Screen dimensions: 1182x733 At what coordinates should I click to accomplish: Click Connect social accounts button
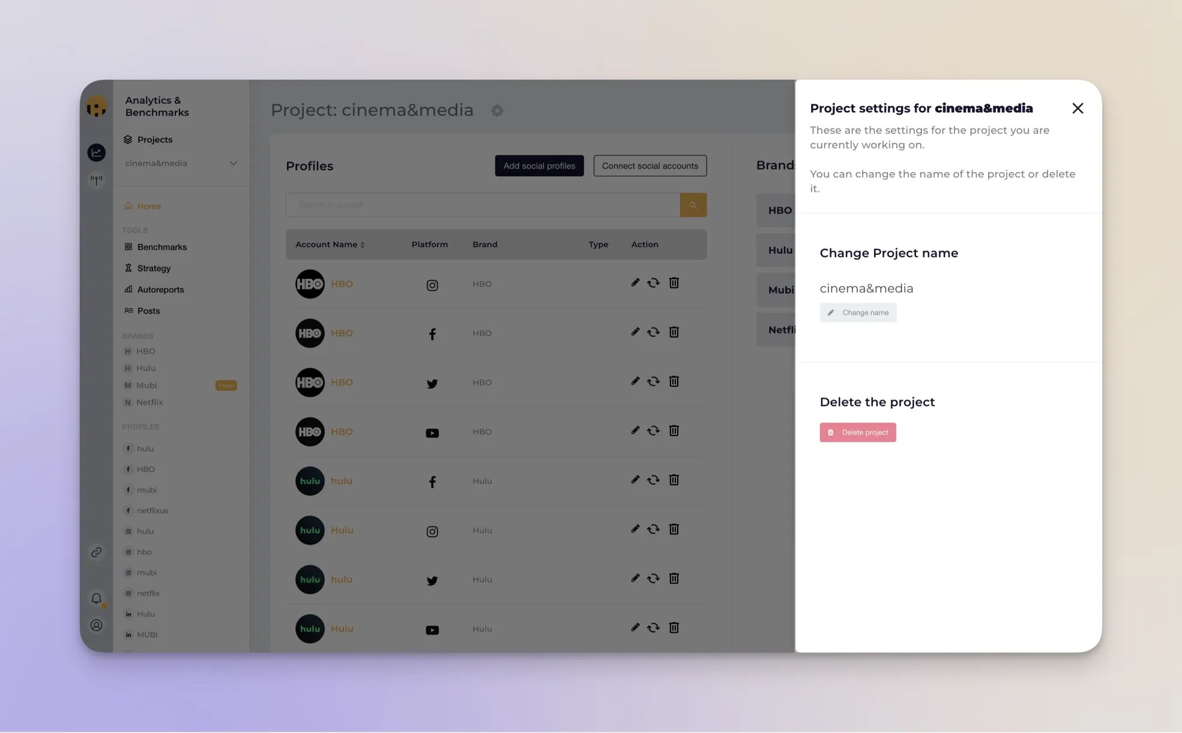650,166
